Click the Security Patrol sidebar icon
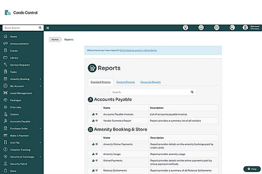 [6, 164]
